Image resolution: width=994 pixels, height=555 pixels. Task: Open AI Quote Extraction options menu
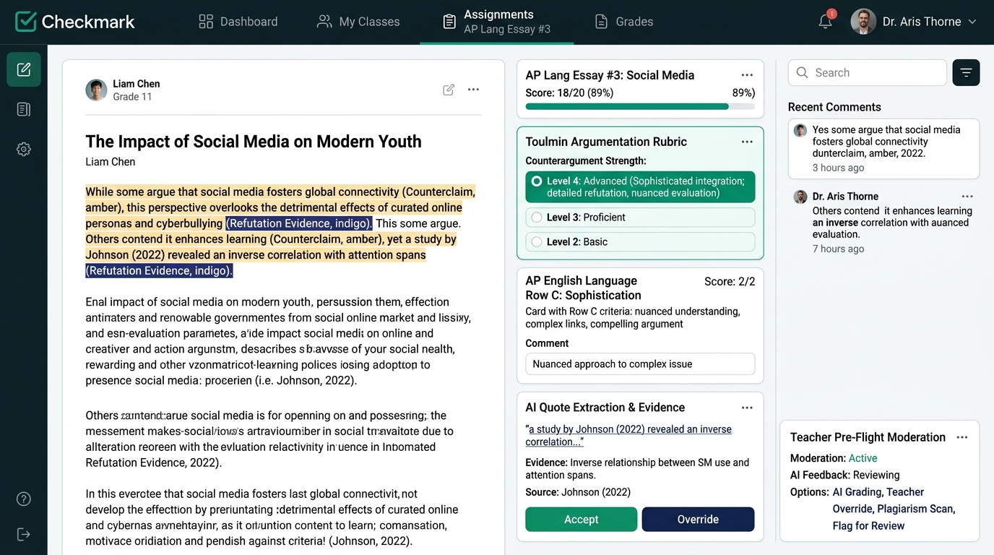pos(747,408)
